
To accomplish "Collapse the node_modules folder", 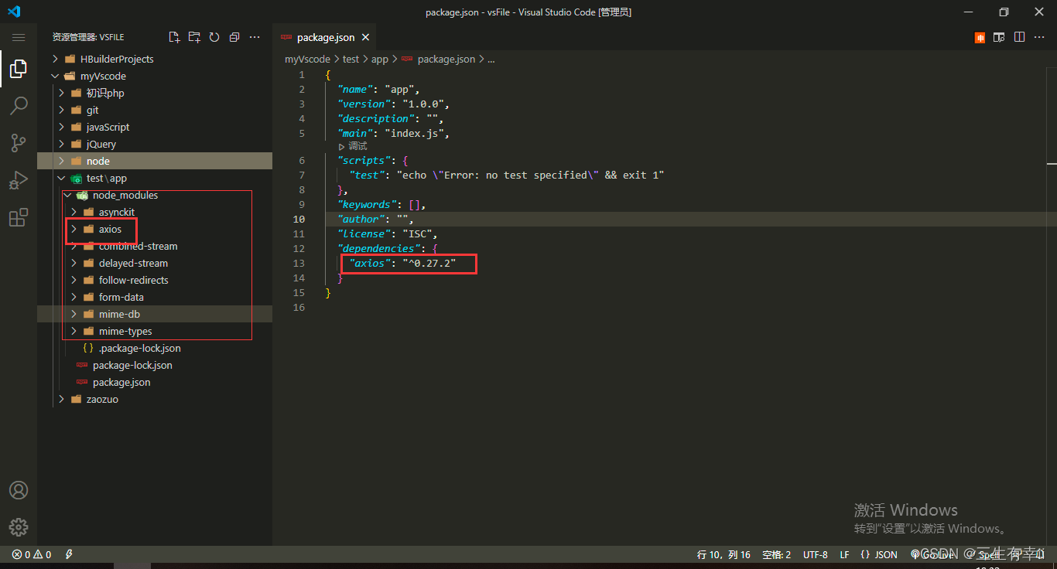I will (155, 195).
